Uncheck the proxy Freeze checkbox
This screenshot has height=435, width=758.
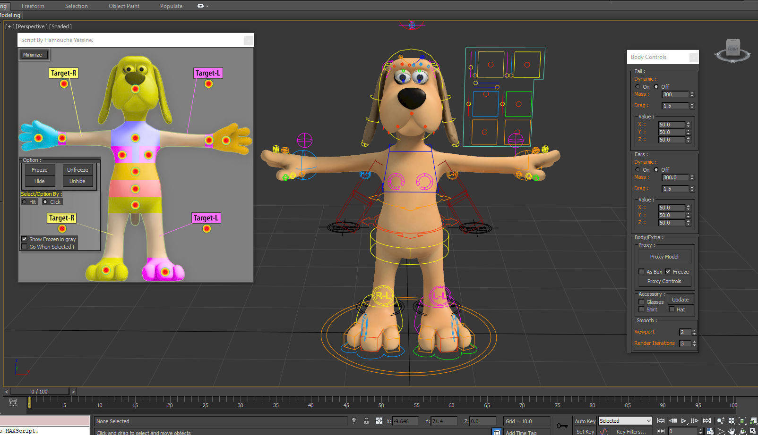pos(668,272)
